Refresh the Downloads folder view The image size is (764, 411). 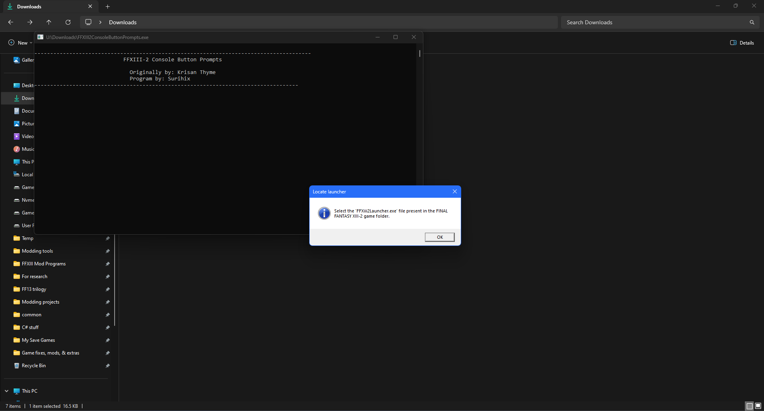point(68,22)
